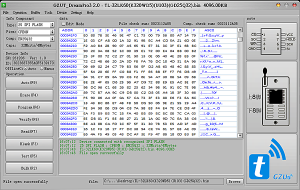Click the green app icon in title bar
Viewport: 300px width, 190px height.
3,5
